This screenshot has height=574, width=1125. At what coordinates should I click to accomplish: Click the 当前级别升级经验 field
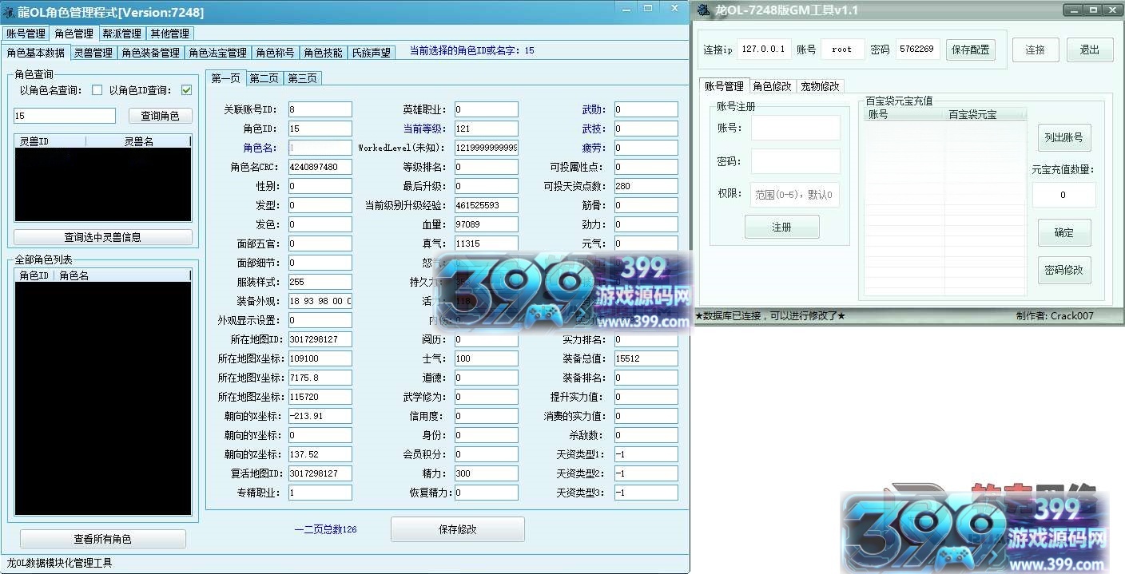[486, 205]
